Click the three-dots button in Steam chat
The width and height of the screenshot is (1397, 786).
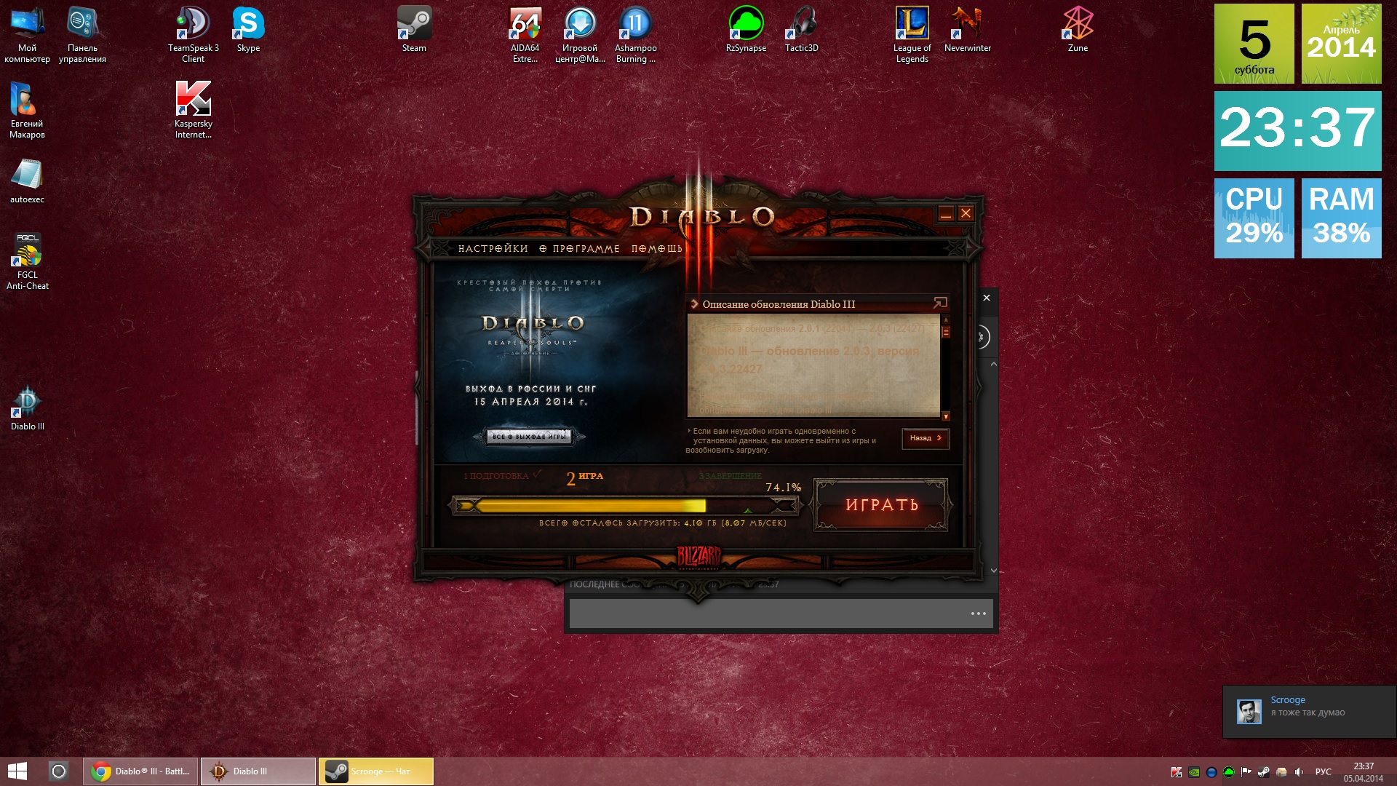point(979,614)
